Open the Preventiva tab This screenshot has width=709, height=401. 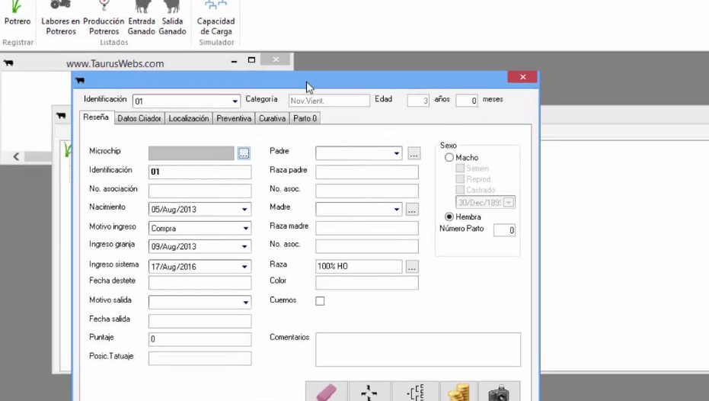(234, 119)
